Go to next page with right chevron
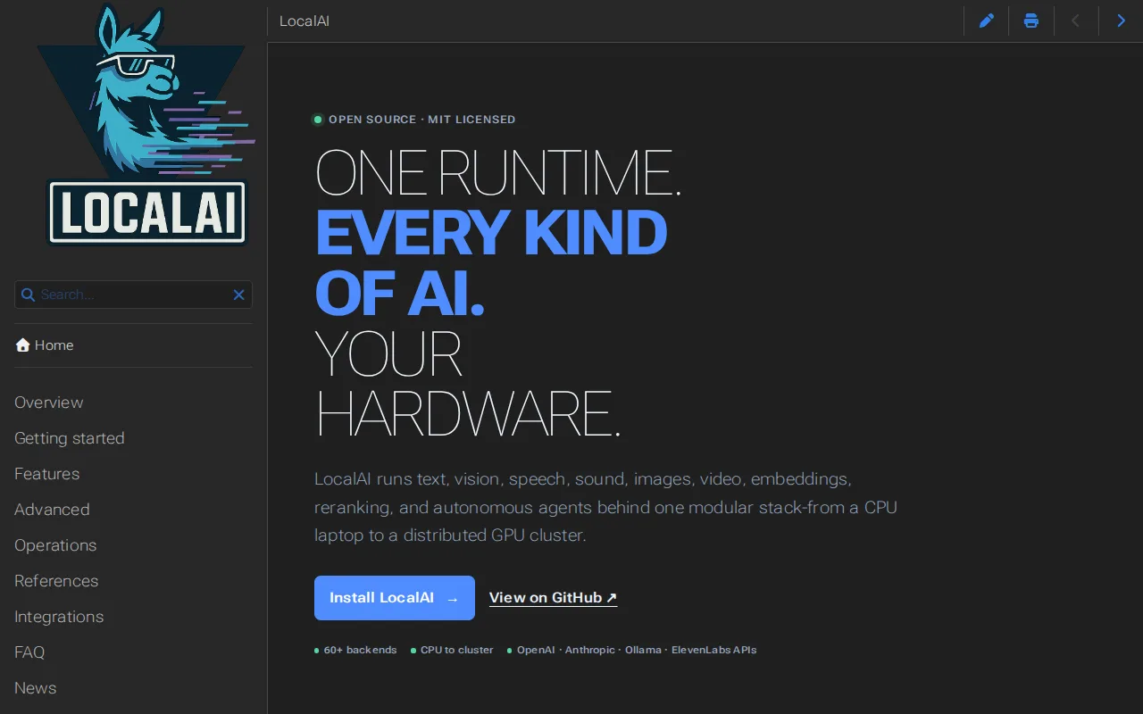The width and height of the screenshot is (1143, 714). tap(1121, 21)
